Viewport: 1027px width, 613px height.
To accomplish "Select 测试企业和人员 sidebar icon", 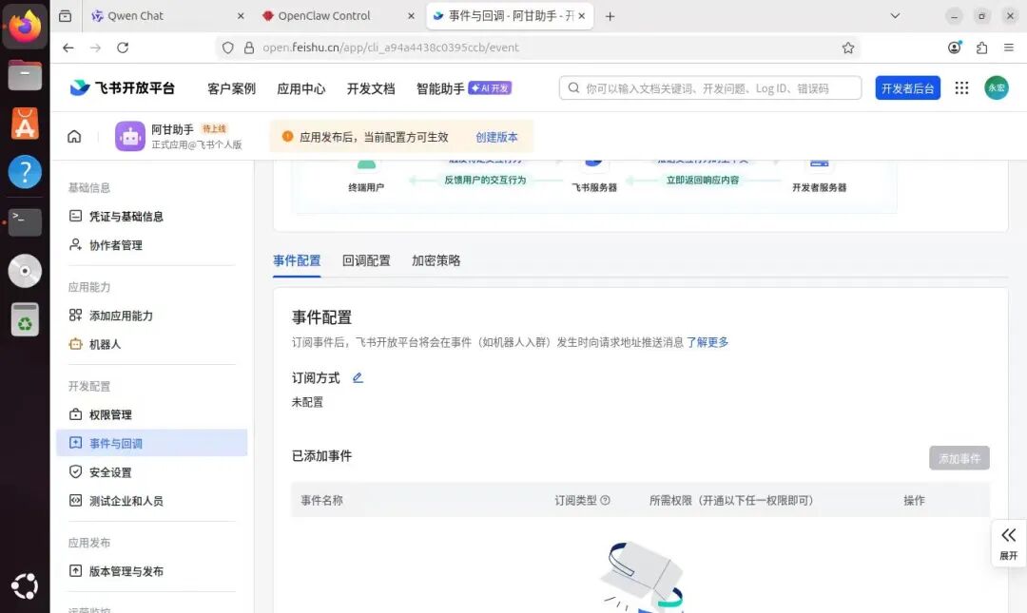I will (x=76, y=500).
